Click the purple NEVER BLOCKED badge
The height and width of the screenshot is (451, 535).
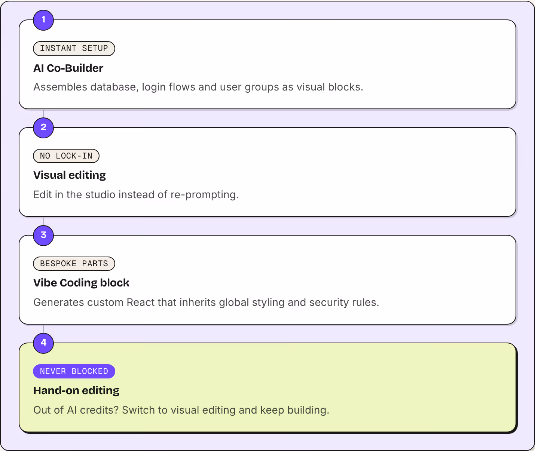tap(74, 371)
